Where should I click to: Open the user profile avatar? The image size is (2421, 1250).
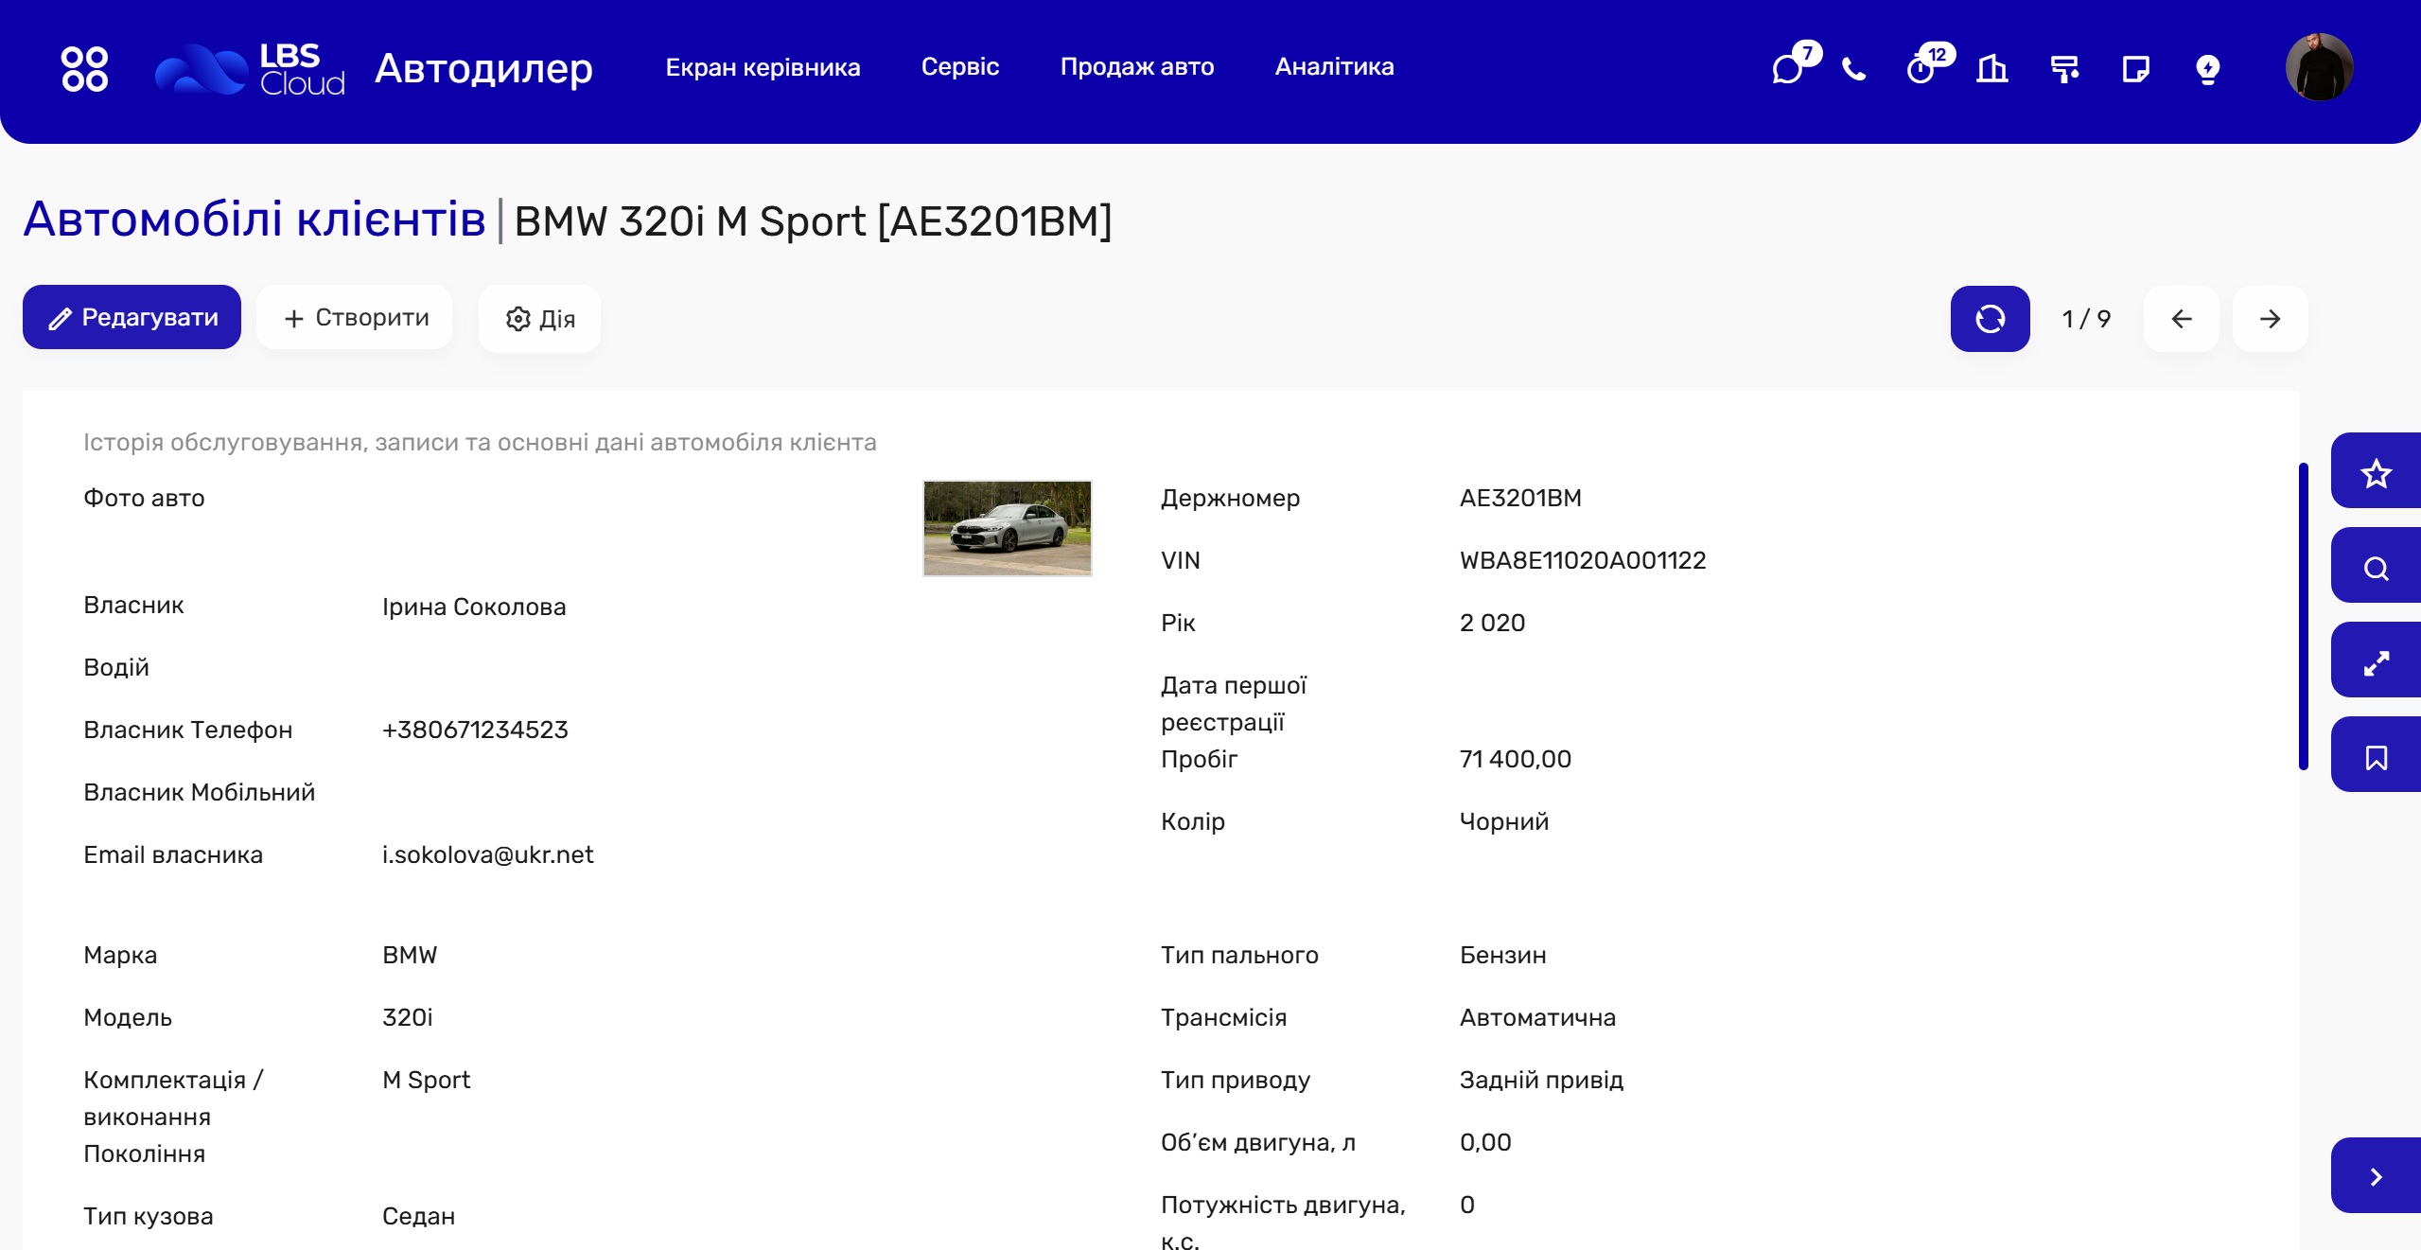(2319, 67)
